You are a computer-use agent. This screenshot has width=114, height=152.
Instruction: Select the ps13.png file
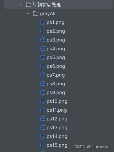point(57,128)
